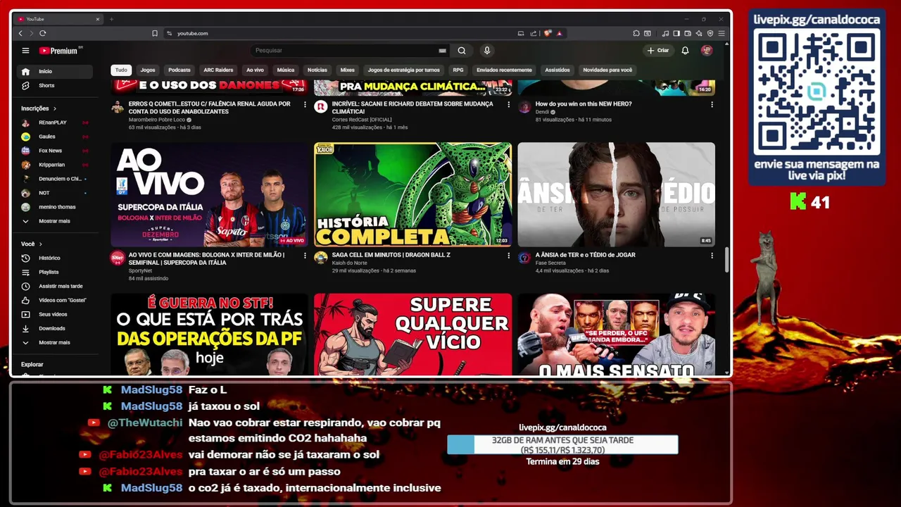Image resolution: width=901 pixels, height=507 pixels.
Task: Click the Criar button
Action: (658, 51)
